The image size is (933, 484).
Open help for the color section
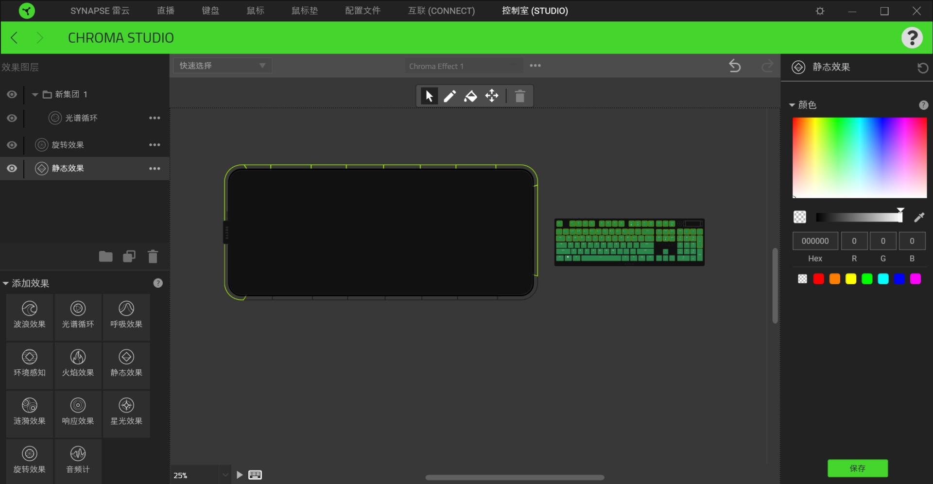(x=923, y=105)
